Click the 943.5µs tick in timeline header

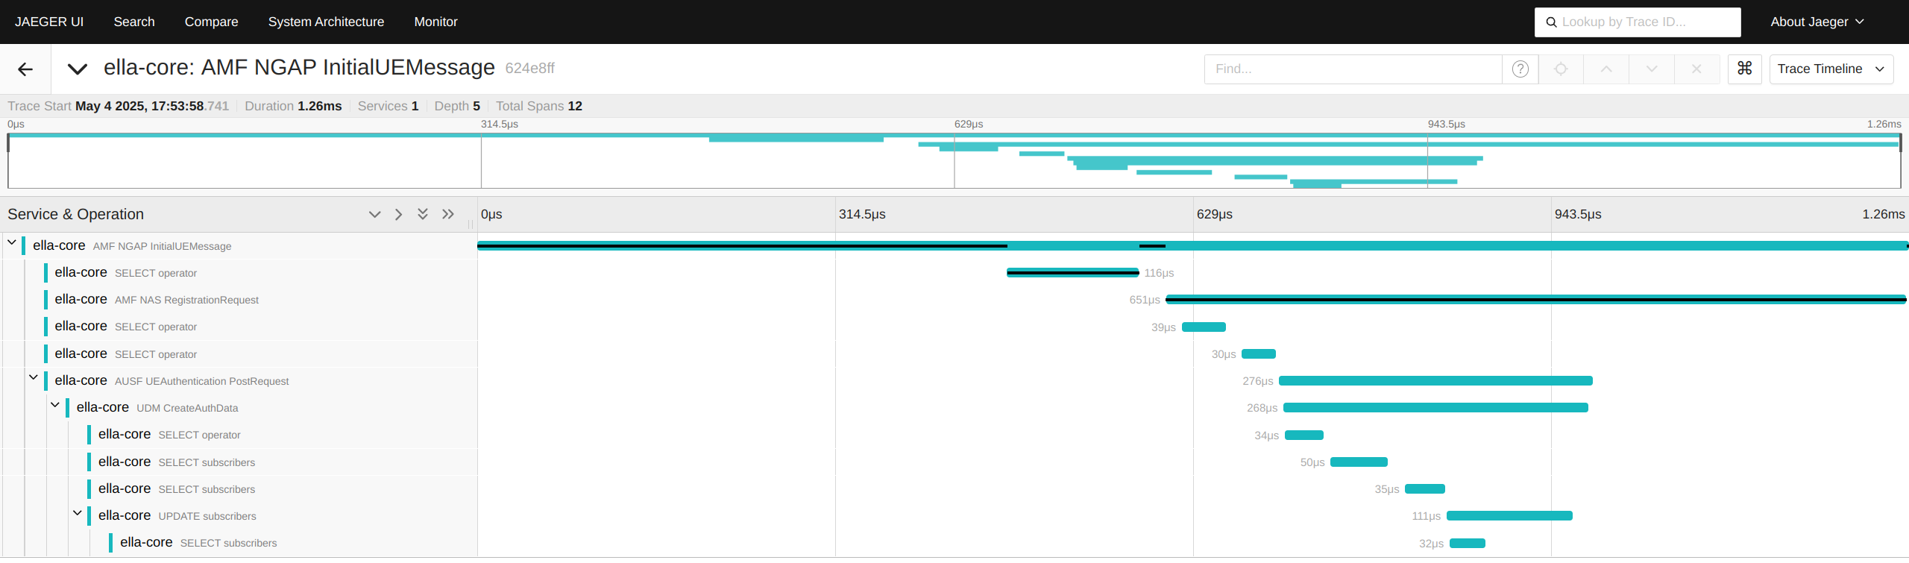[x=1578, y=215]
